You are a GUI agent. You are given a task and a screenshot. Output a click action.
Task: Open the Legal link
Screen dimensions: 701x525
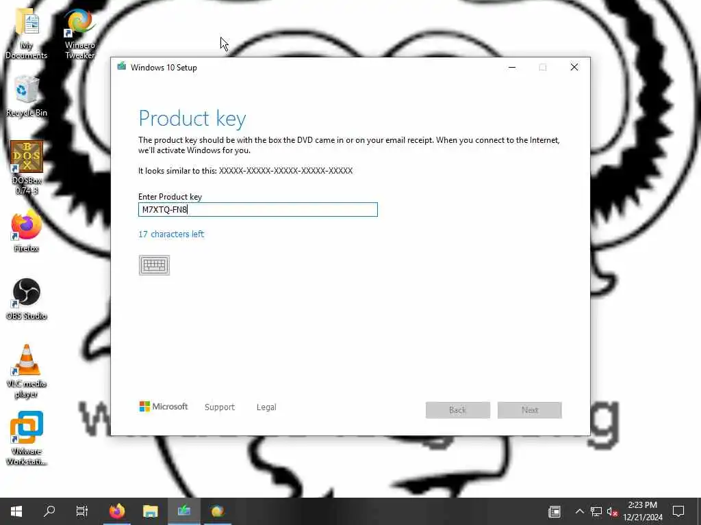point(266,407)
